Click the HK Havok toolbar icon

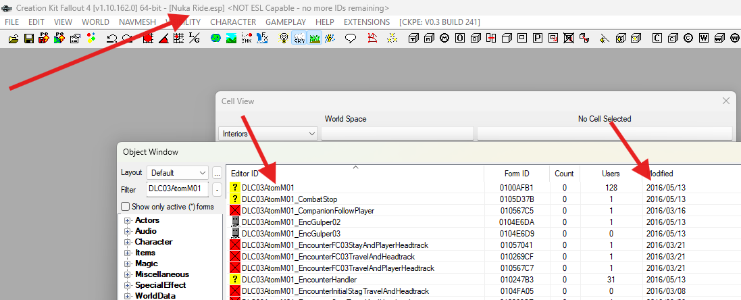coord(247,39)
